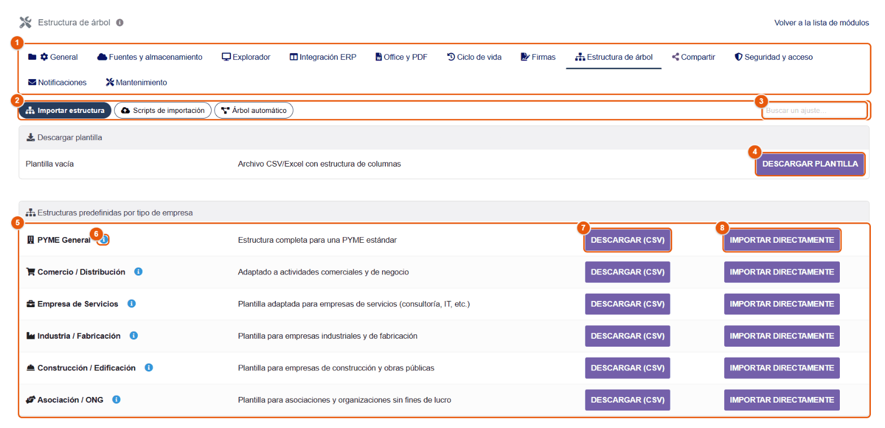Download CSV for Industria / Fabricación
The width and height of the screenshot is (885, 428).
pos(628,336)
